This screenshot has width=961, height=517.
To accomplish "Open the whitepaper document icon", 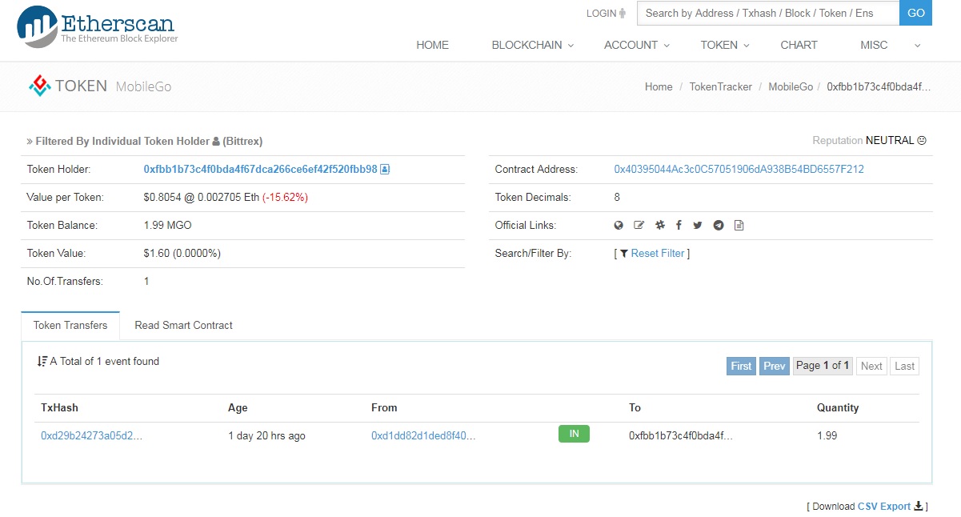I will (x=739, y=226).
